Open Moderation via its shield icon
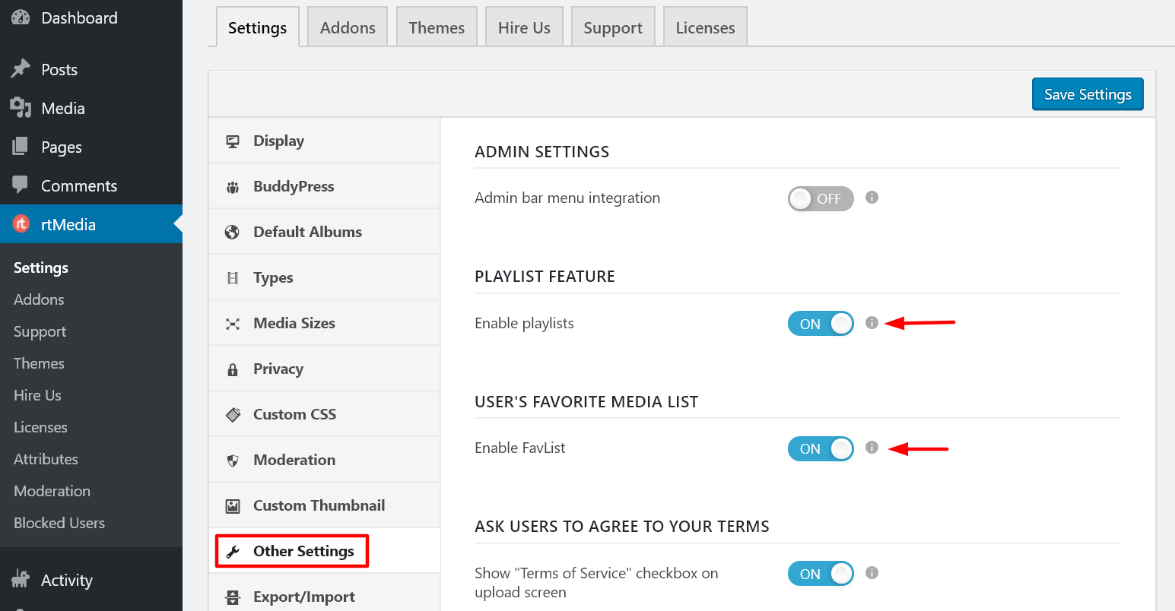1175x611 pixels. [x=232, y=460]
